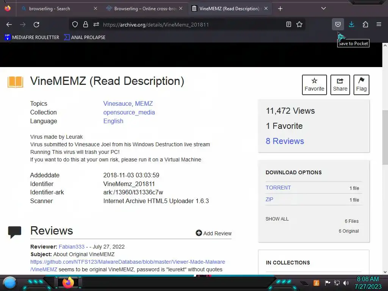This screenshot has height=291, width=388.
Task: Click the Firefox taskbar icon
Action: point(68,283)
